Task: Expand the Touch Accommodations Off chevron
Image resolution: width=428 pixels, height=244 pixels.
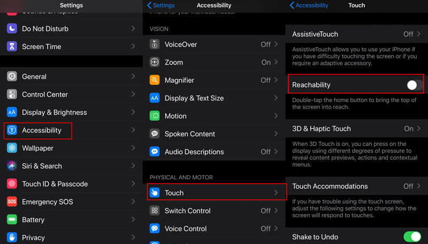Action: [419, 186]
